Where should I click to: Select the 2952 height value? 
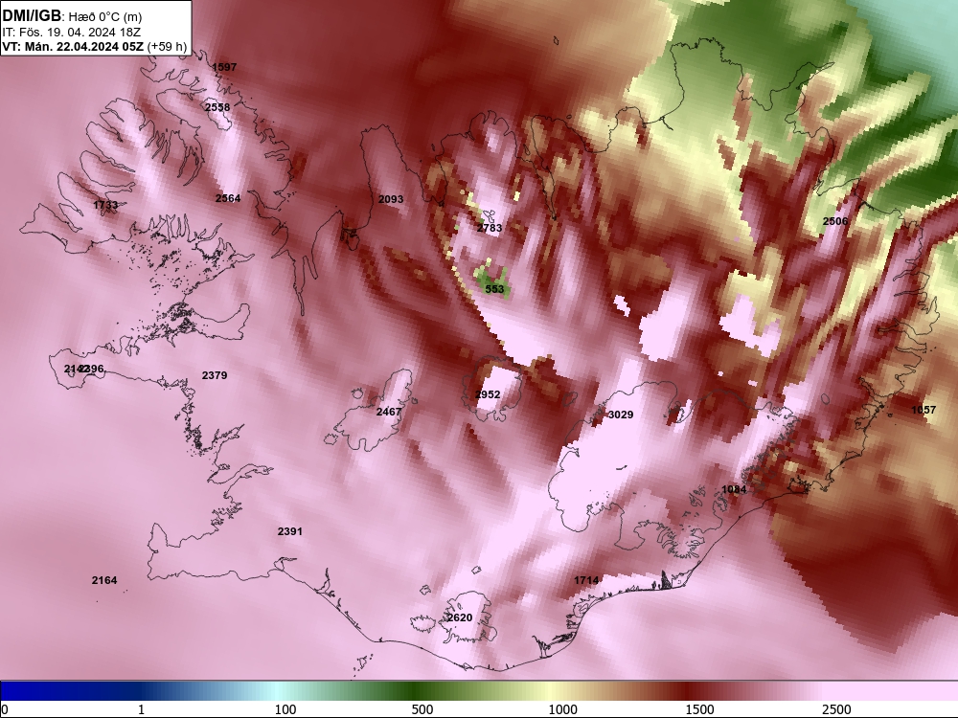488,395
